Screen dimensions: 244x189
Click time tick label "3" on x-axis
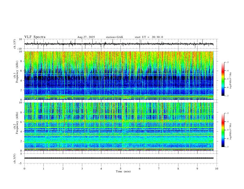click(82, 169)
